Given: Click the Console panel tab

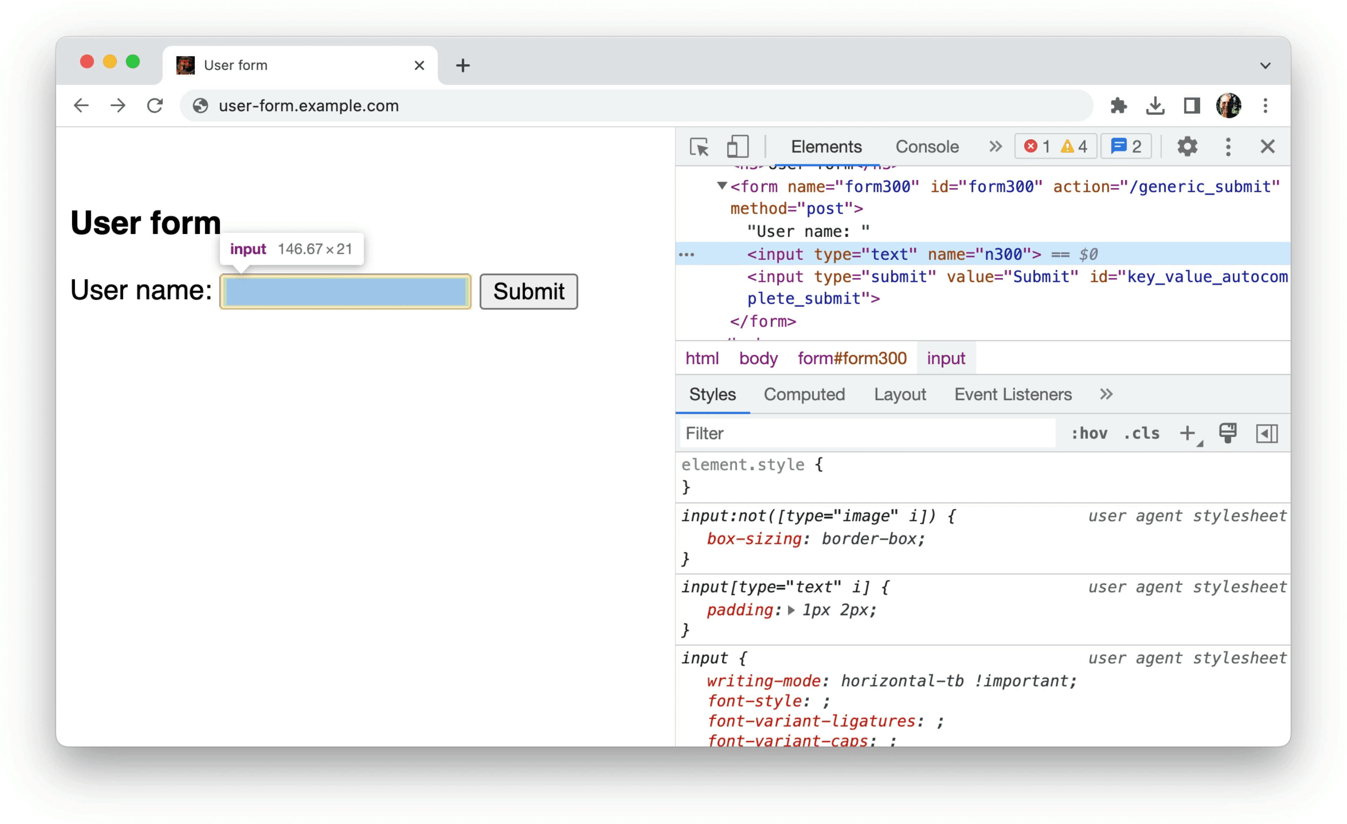Looking at the screenshot, I should pyautogui.click(x=926, y=146).
